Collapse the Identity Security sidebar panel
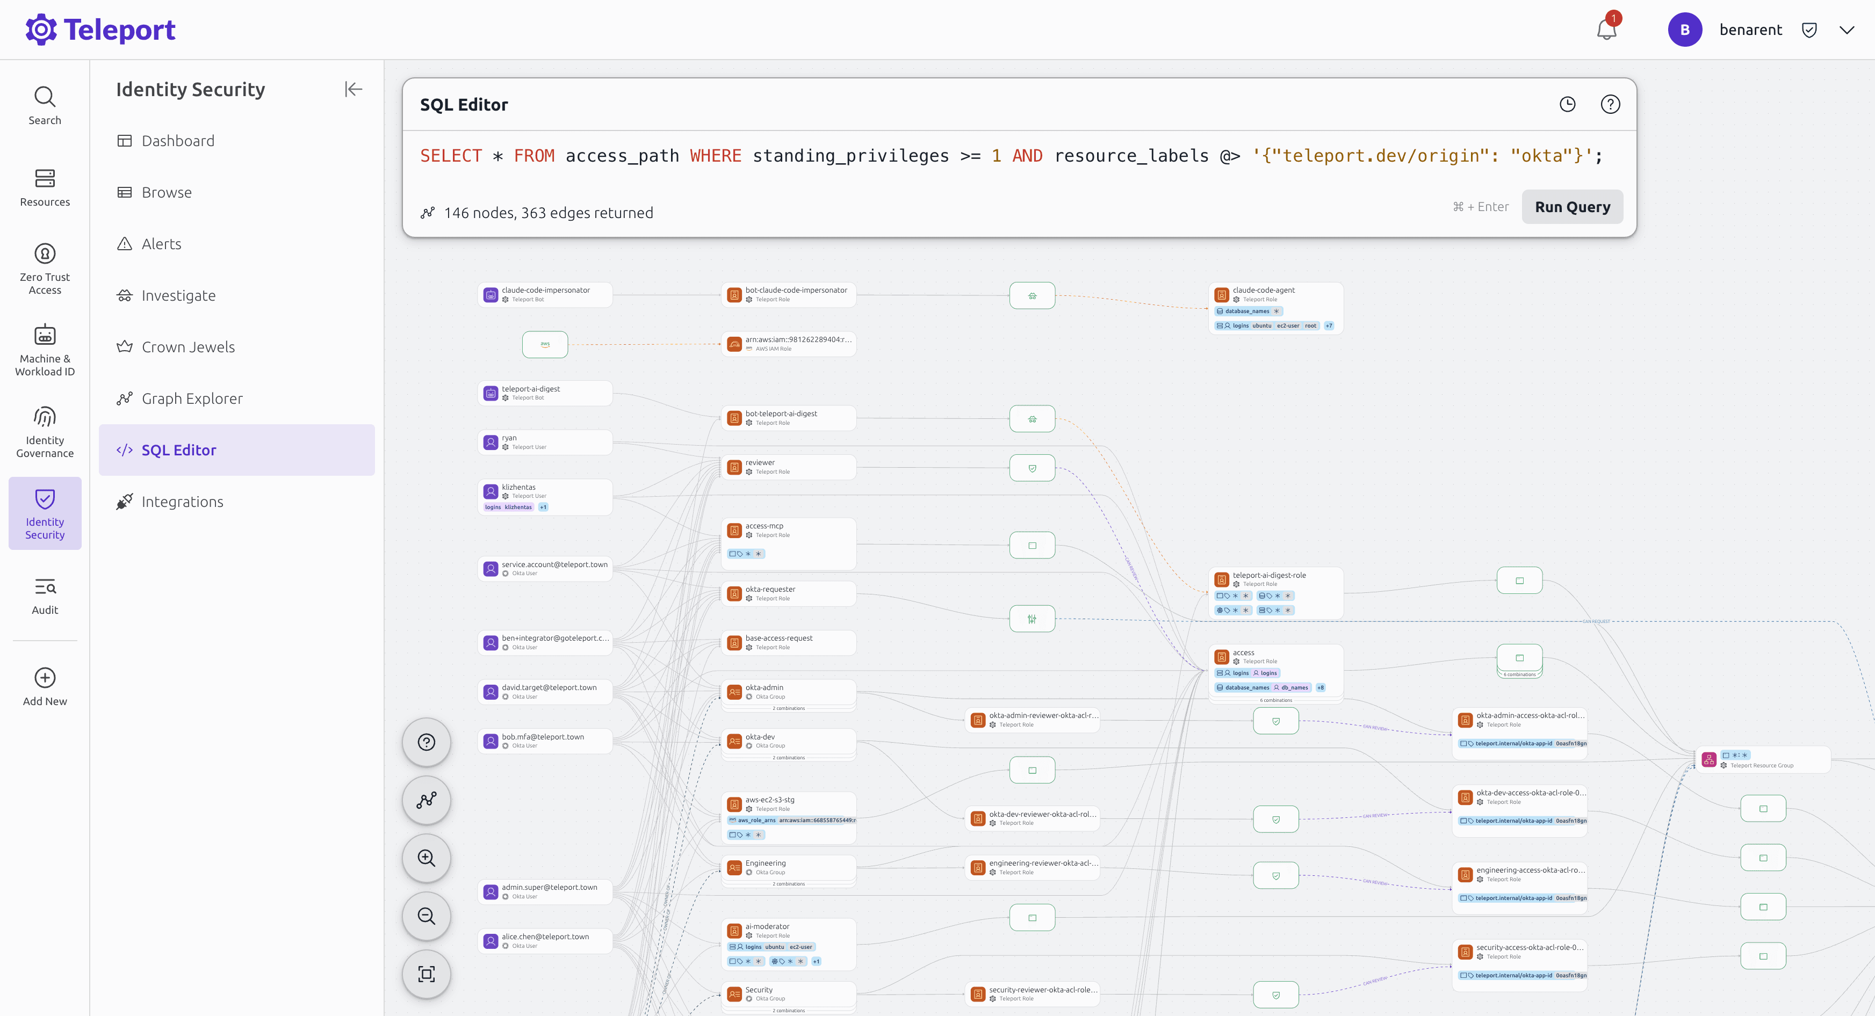This screenshot has width=1875, height=1016. (x=353, y=89)
